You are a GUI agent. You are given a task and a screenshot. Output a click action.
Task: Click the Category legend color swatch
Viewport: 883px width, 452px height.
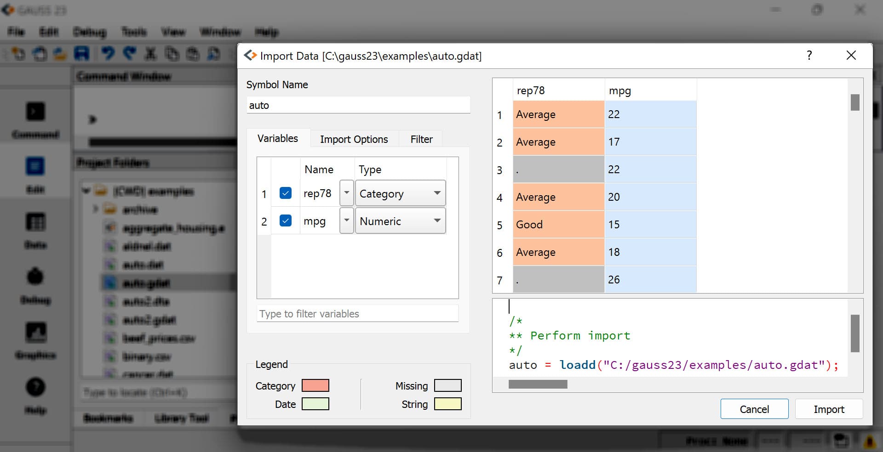coord(315,385)
